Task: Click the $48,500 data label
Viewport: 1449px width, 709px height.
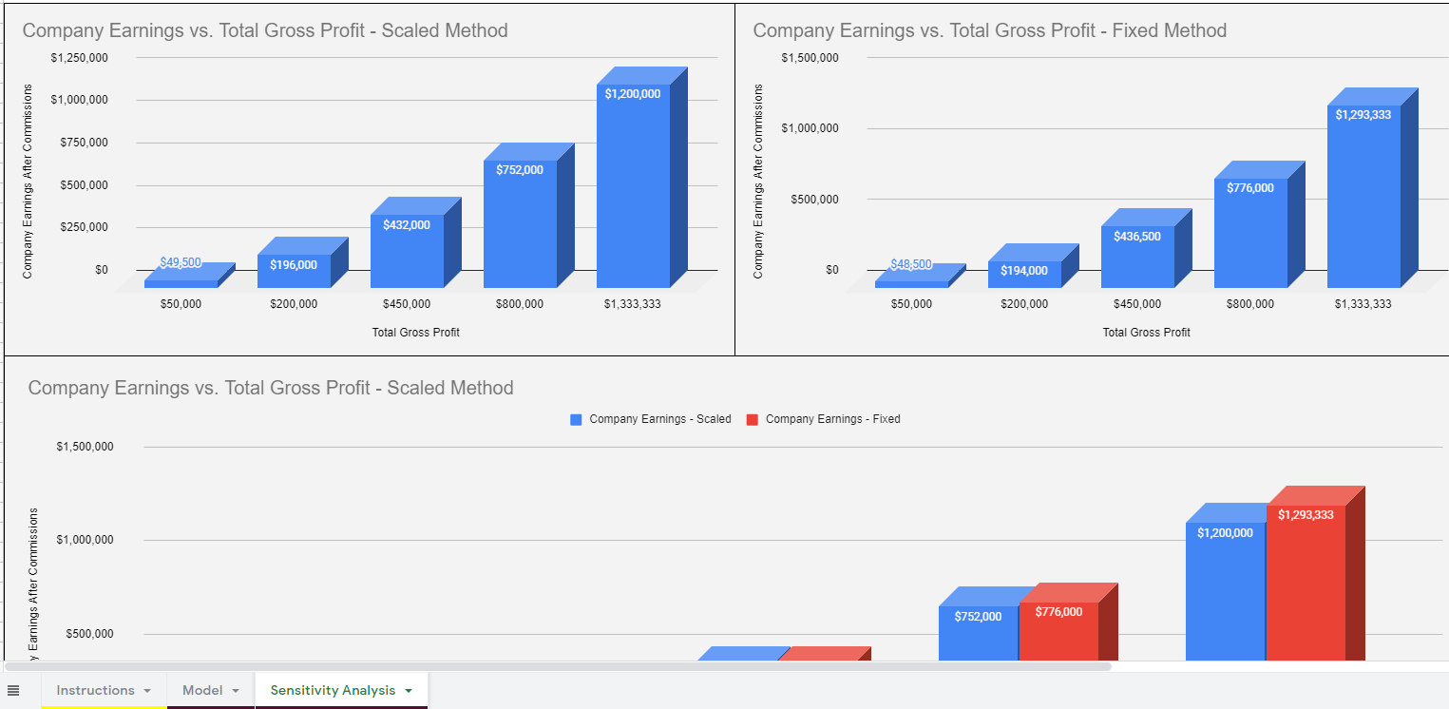Action: tap(911, 264)
